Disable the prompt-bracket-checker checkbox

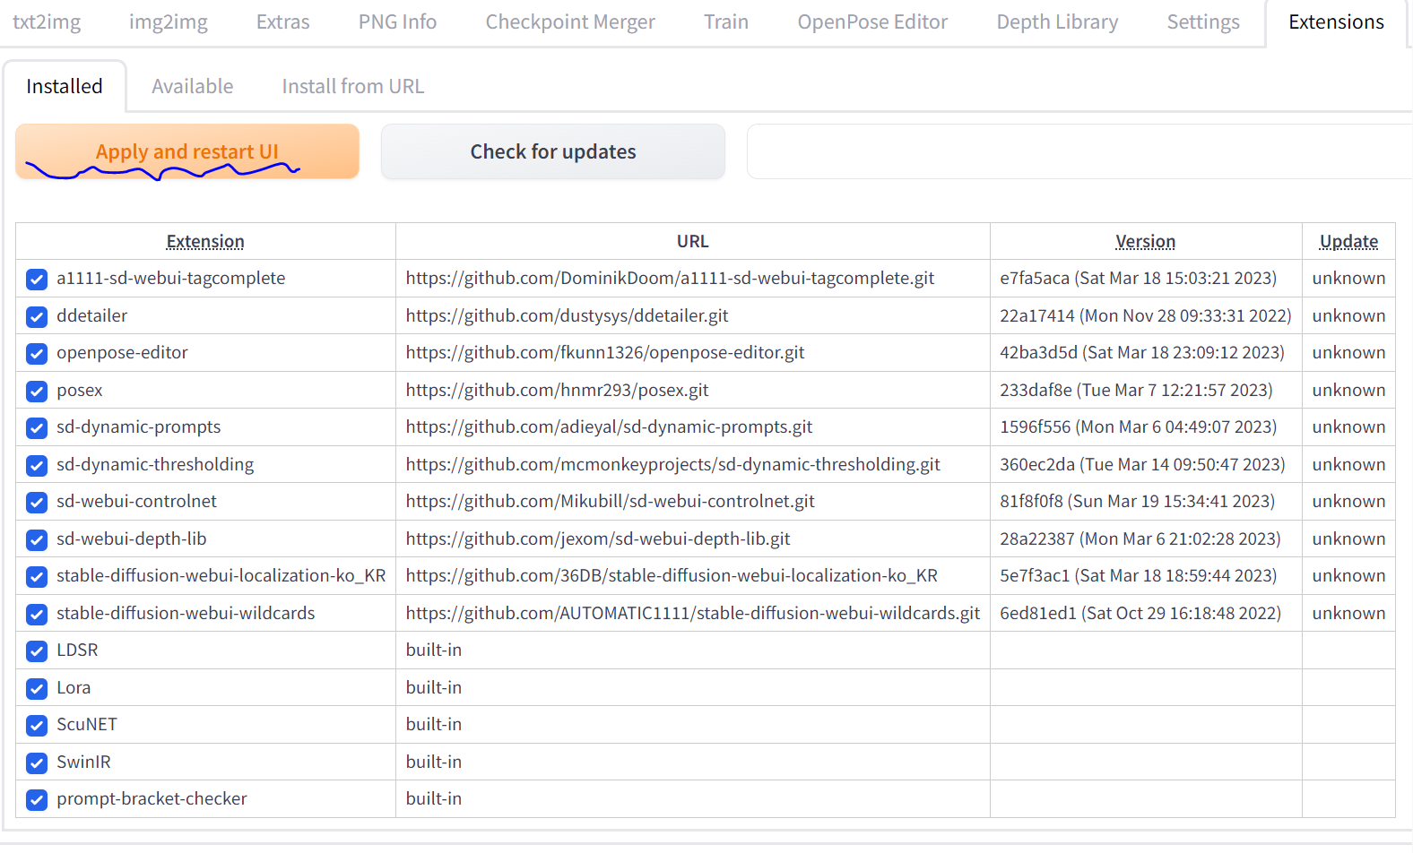37,800
